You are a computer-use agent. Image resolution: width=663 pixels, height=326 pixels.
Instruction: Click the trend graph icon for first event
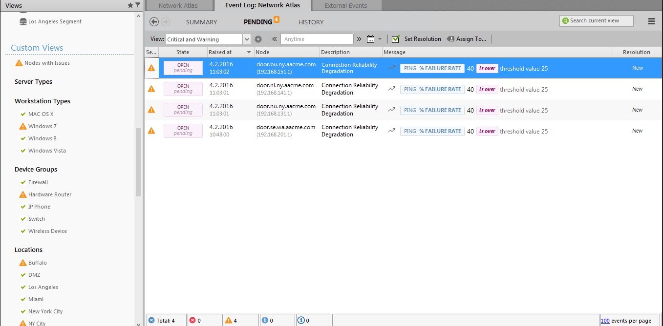pyautogui.click(x=391, y=68)
